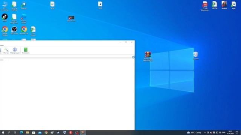Open File Explorer from the taskbar
This screenshot has height=135, width=241.
(x=27, y=132)
